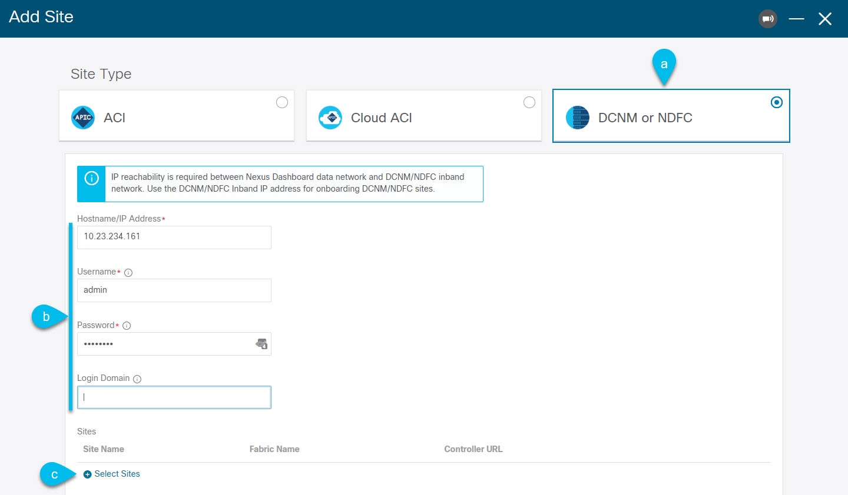Click the plus icon beside Select Sites
This screenshot has height=495, width=848.
87,474
